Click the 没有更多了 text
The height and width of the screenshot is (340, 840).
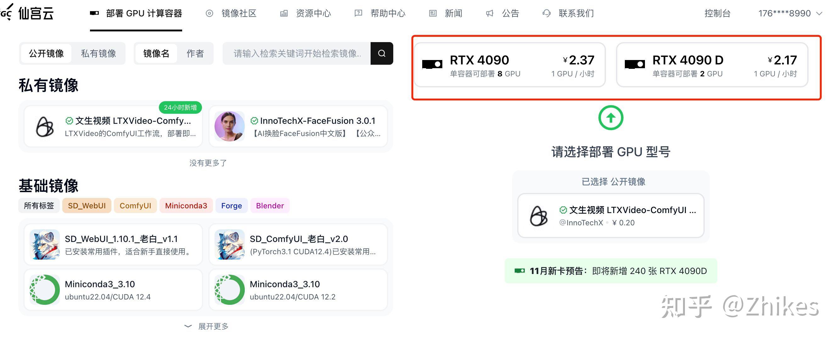tap(208, 163)
